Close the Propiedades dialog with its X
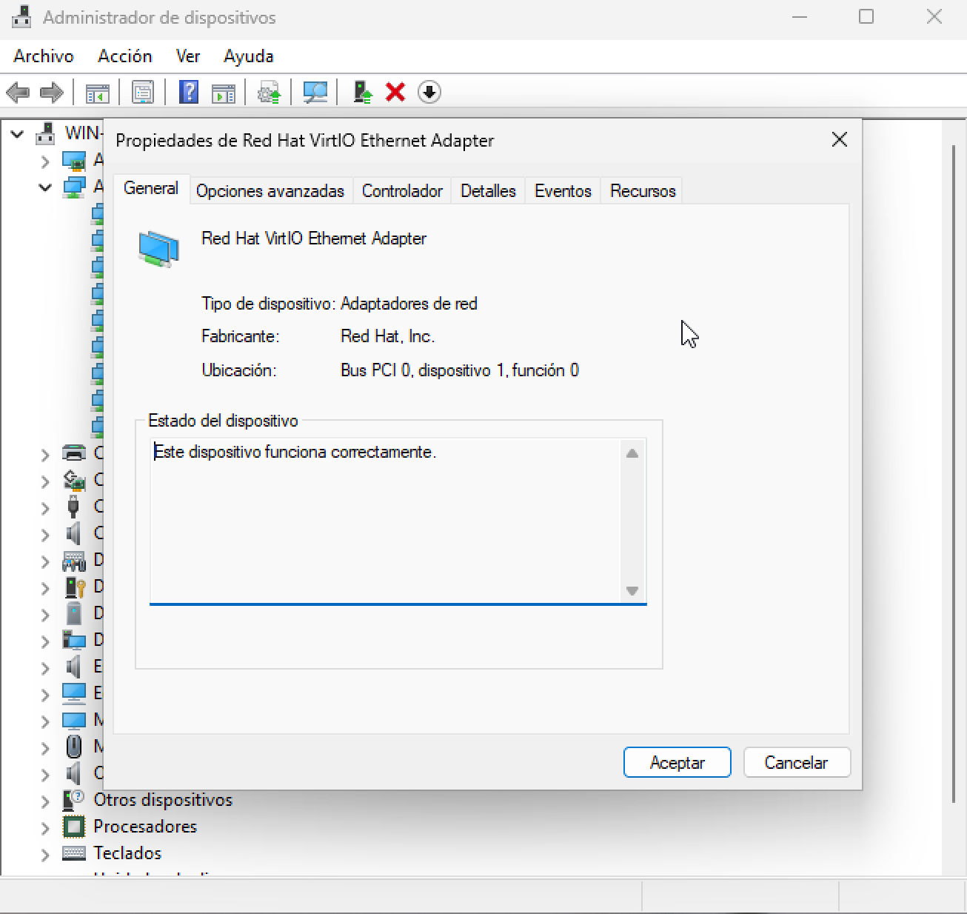This screenshot has height=914, width=967. pyautogui.click(x=839, y=140)
